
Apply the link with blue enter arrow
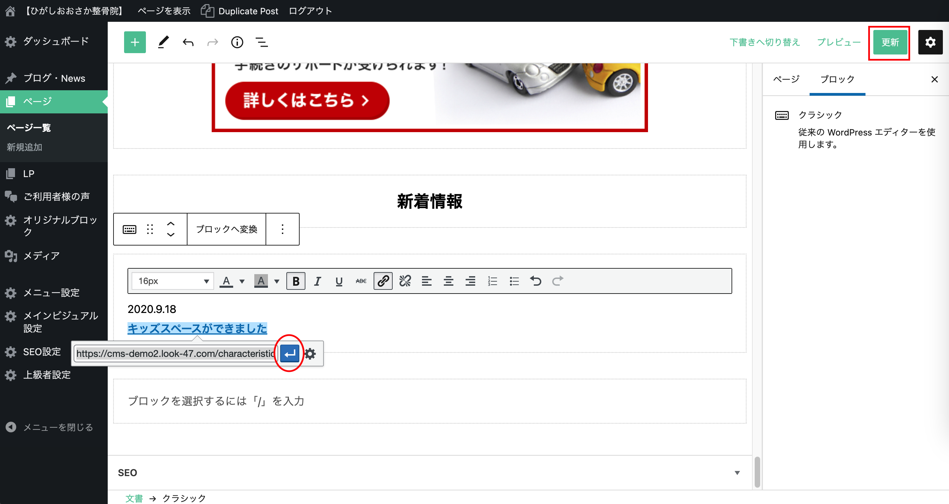click(289, 353)
